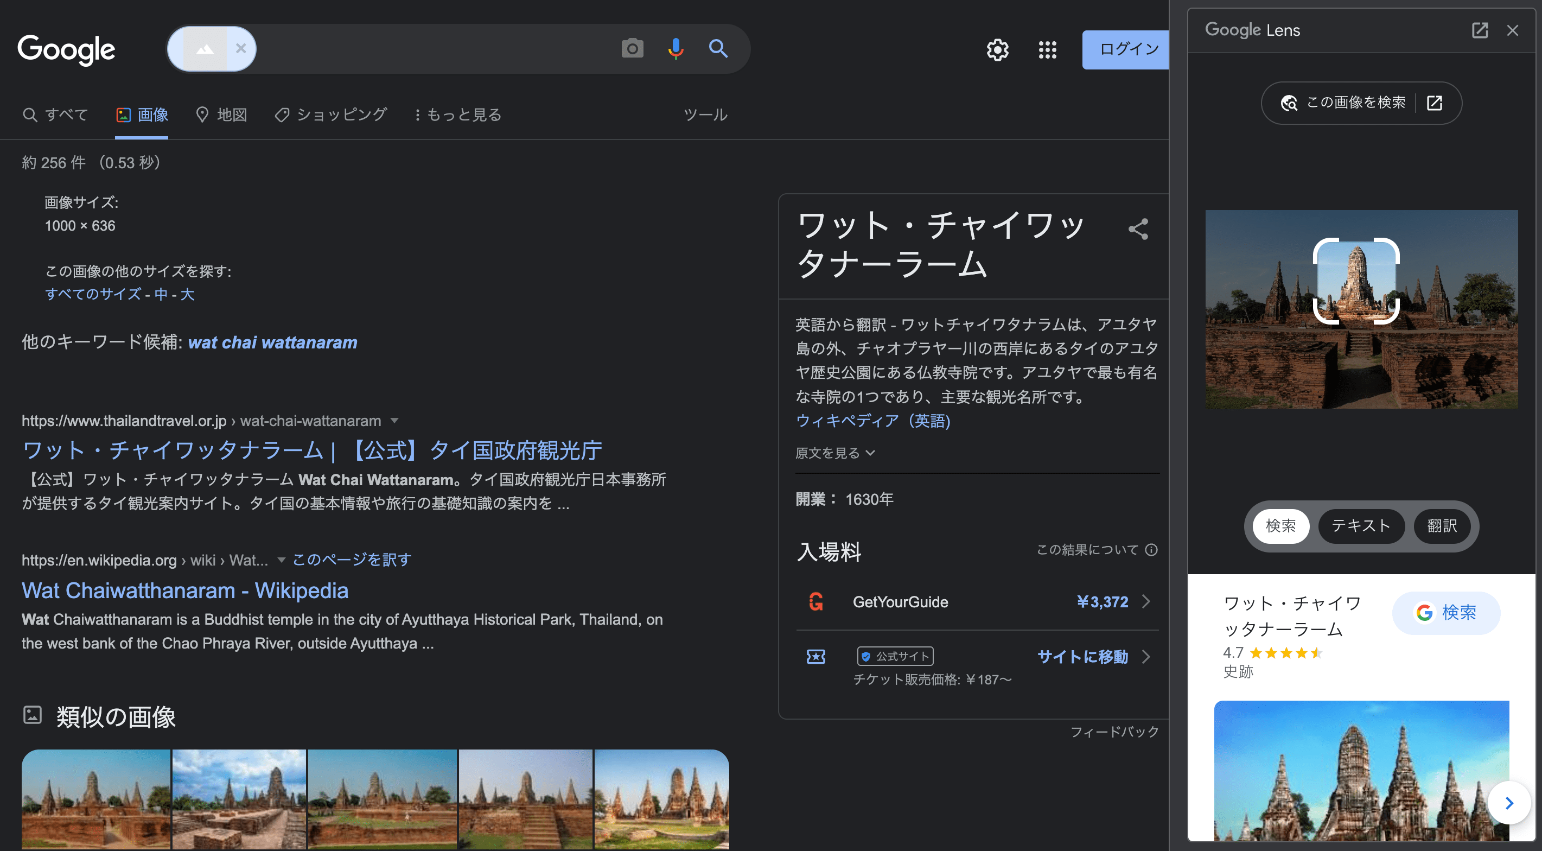This screenshot has height=851, width=1542.
Task: Click この結果について info icon
Action: (1151, 550)
